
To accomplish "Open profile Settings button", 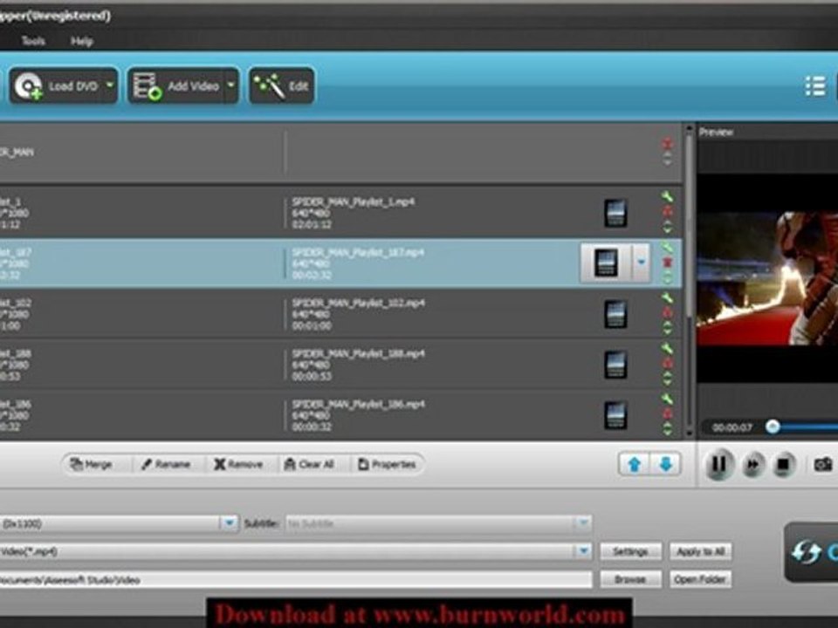I will pos(630,551).
